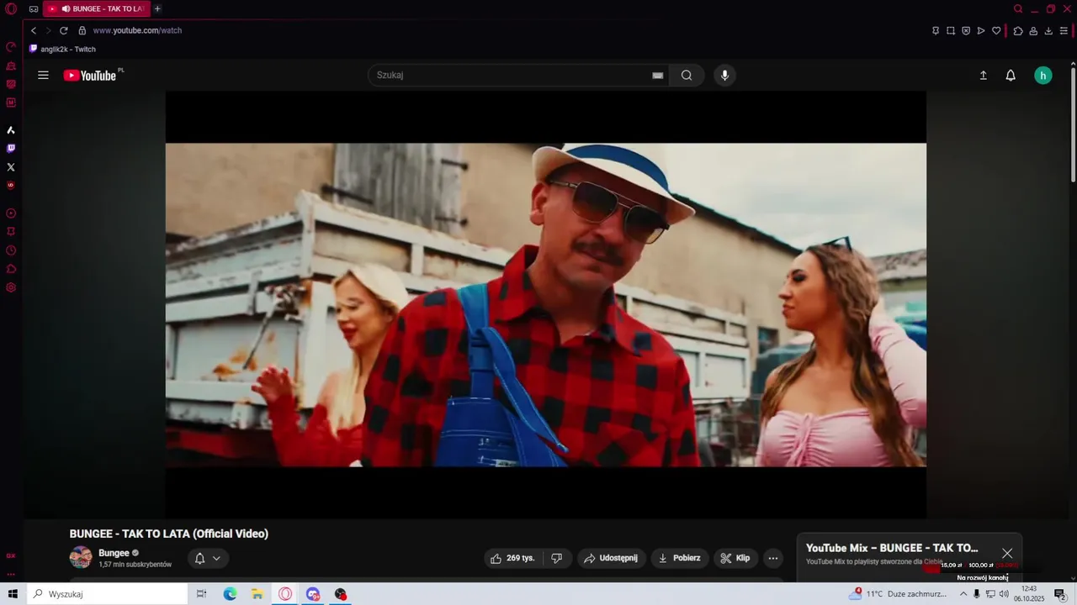Reload the YouTube page
Image resolution: width=1077 pixels, height=605 pixels.
point(63,31)
